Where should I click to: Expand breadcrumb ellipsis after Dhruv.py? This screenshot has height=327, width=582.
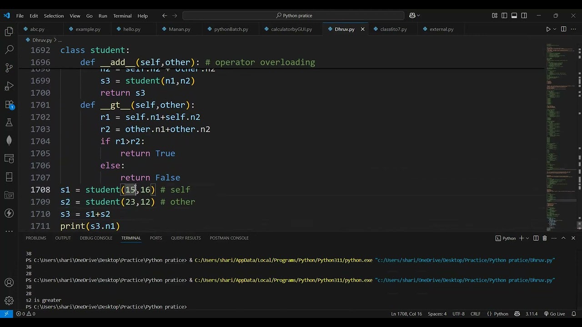(x=60, y=40)
